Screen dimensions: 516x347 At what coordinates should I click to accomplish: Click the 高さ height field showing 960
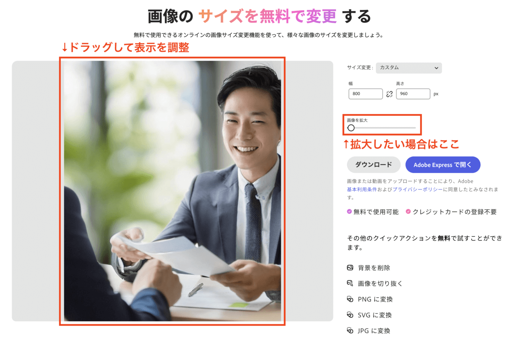pos(413,94)
